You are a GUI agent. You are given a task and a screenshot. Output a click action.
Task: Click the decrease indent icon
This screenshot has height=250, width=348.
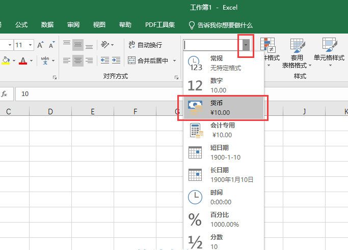click(x=105, y=60)
